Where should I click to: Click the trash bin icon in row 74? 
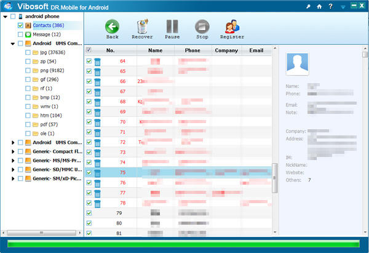point(97,163)
